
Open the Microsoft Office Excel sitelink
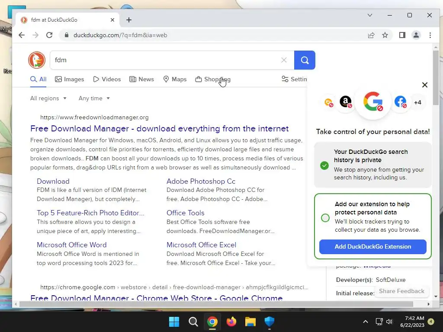click(201, 245)
